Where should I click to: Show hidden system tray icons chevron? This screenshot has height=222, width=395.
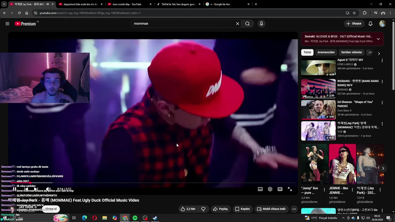coord(343,218)
